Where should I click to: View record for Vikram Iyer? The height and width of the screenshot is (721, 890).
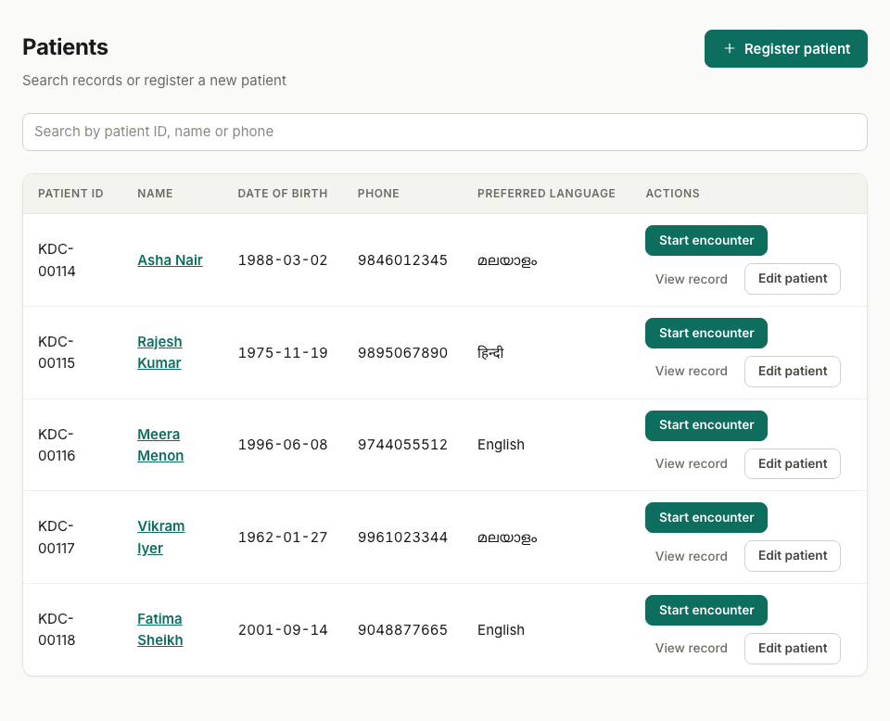(691, 556)
